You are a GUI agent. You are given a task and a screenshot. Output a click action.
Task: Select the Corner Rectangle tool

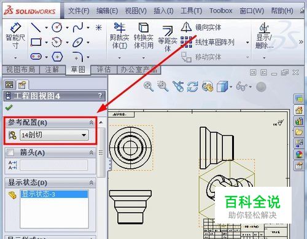(36, 42)
